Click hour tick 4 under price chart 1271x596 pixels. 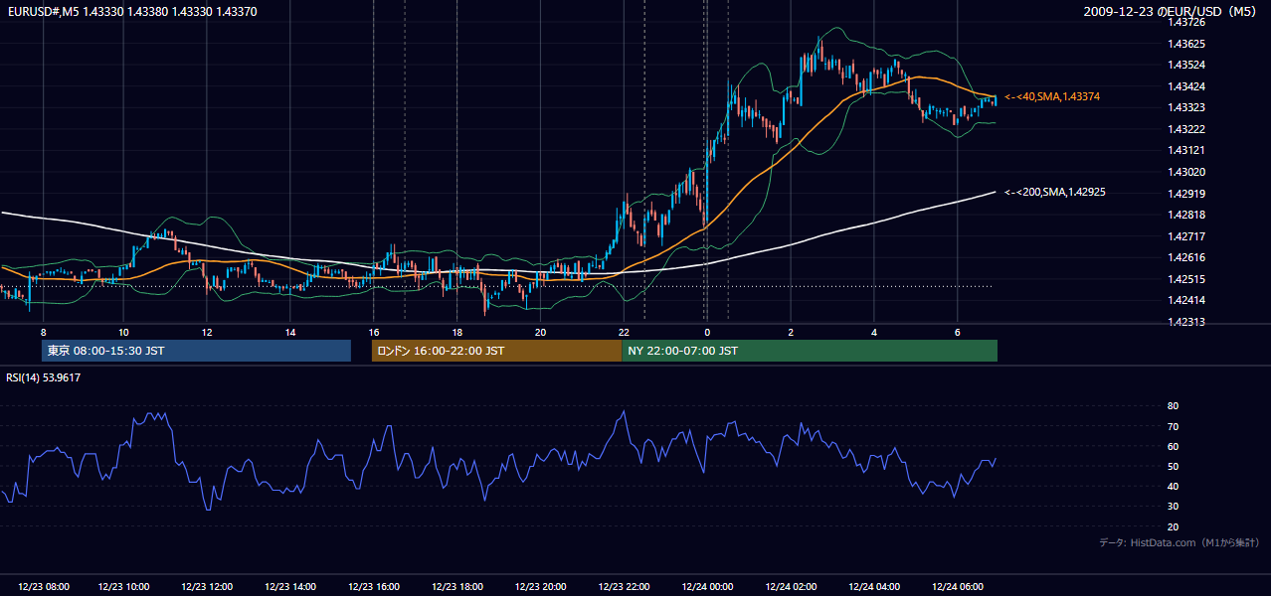[874, 332]
